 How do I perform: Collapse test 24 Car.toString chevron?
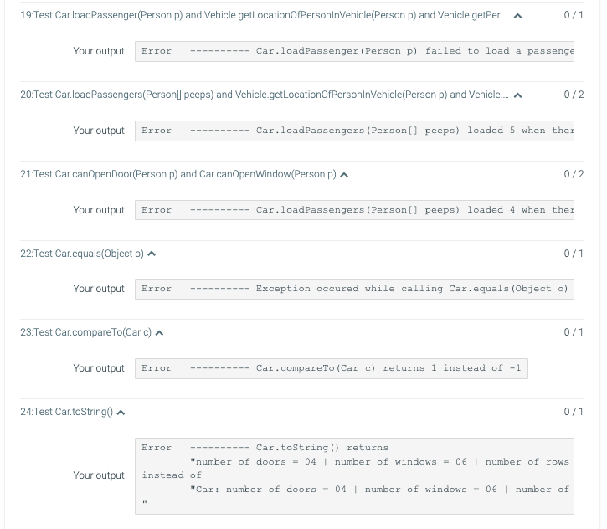coord(121,413)
